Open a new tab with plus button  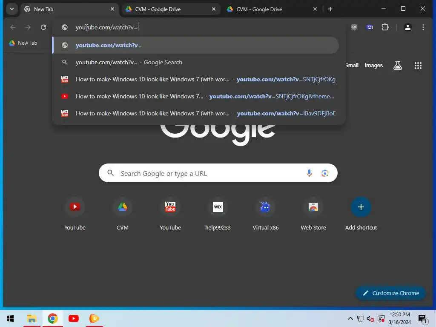(330, 9)
